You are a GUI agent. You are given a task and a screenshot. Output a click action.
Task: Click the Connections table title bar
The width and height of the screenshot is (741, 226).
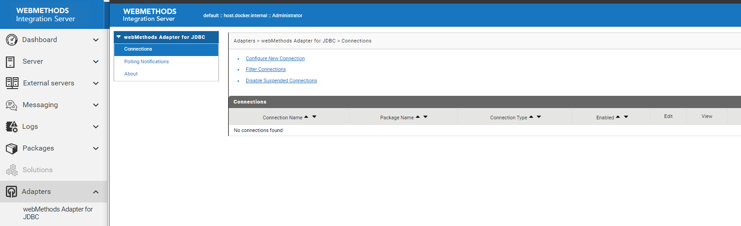pyautogui.click(x=484, y=102)
